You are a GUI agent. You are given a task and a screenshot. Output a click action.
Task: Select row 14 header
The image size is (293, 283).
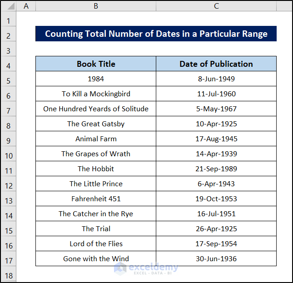[x=9, y=213]
